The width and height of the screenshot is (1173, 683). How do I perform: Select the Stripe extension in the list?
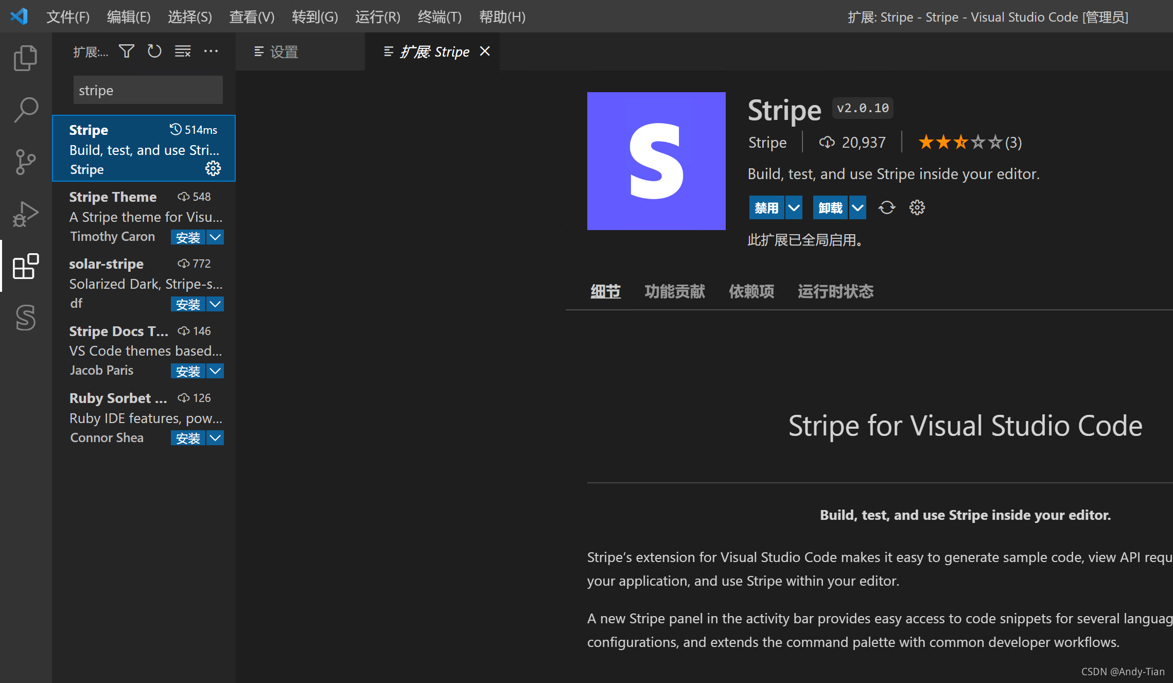[144, 148]
